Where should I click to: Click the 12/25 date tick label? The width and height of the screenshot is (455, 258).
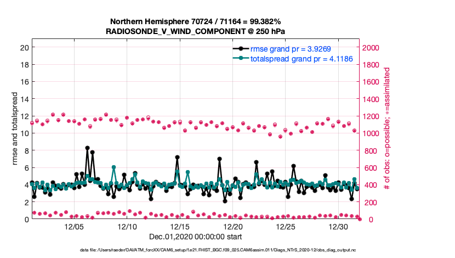tap(287, 226)
